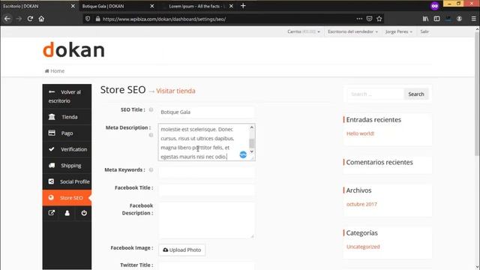Click Meta Description scrollbar up arrow
Viewport: 480px width, 270px height.
pyautogui.click(x=252, y=127)
